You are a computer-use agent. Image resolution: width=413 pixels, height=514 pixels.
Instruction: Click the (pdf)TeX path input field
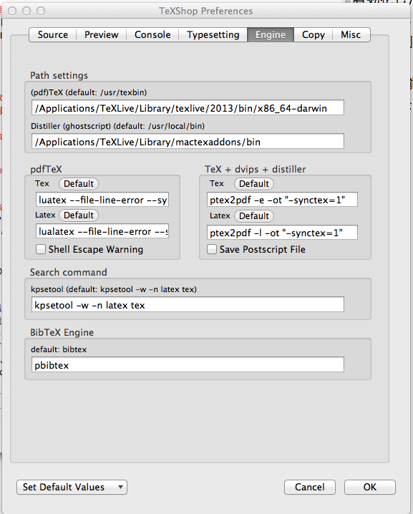188,108
